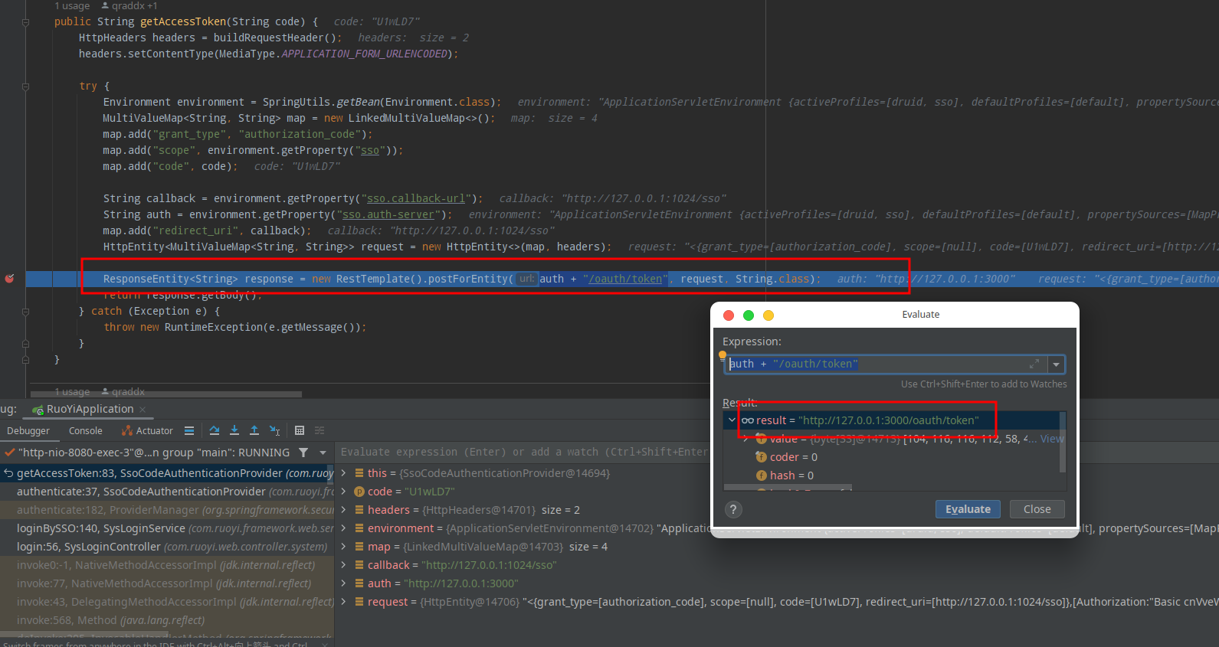Click the 'graddx +1' author hint
Viewport: 1219px width, 647px height.
(x=129, y=6)
